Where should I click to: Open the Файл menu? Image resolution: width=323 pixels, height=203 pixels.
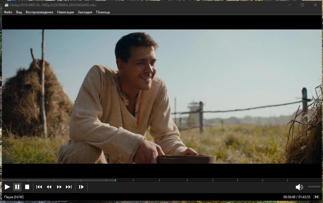pos(8,12)
